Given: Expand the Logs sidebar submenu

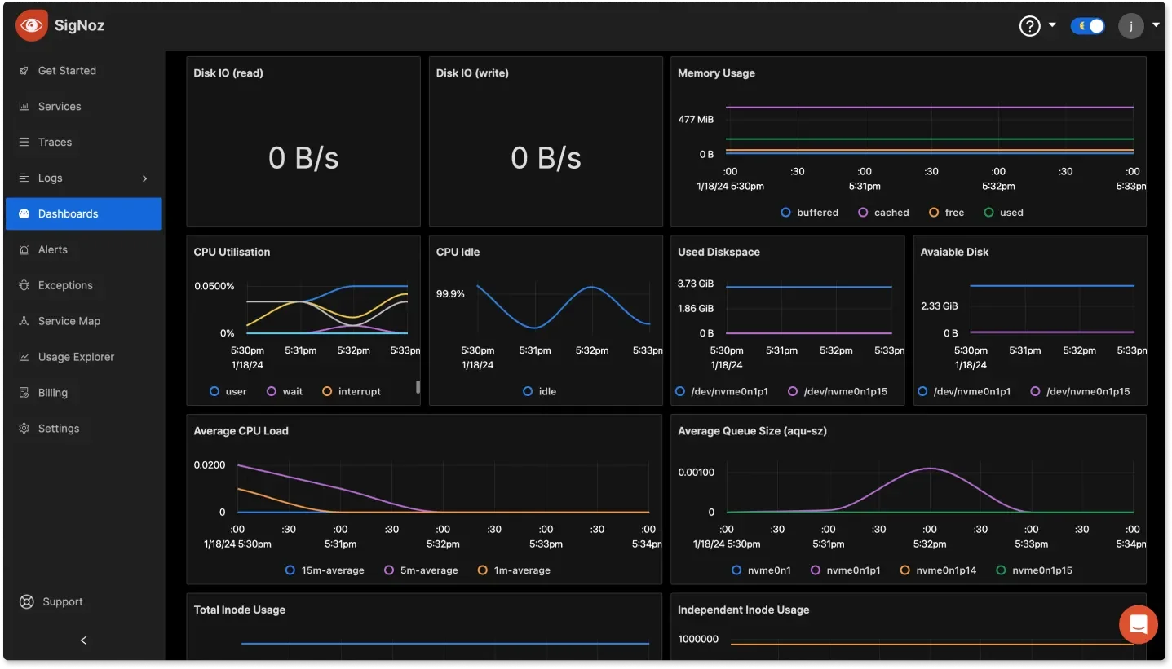Looking at the screenshot, I should (x=144, y=178).
